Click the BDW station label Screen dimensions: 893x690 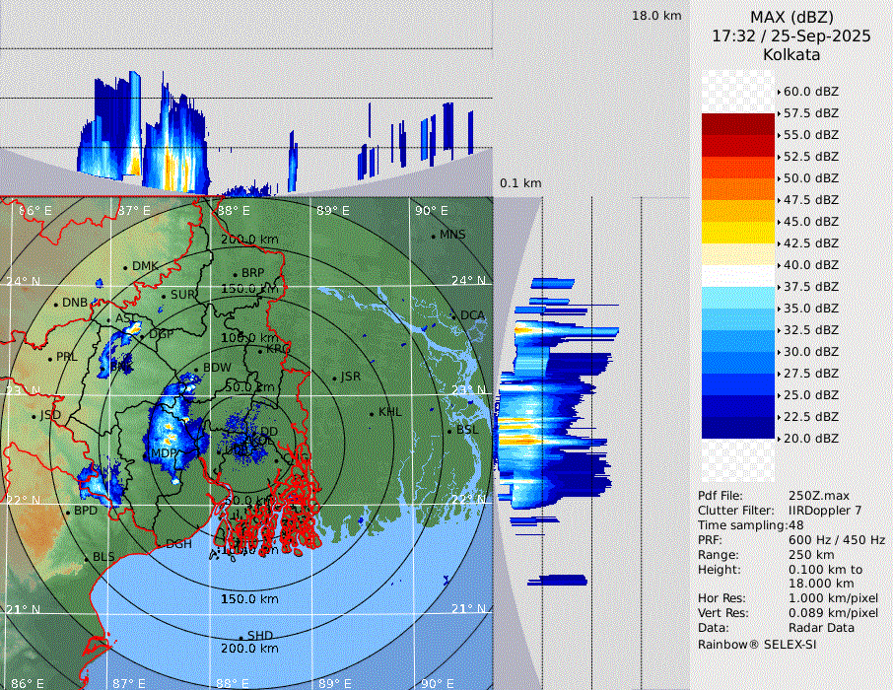pyautogui.click(x=216, y=369)
